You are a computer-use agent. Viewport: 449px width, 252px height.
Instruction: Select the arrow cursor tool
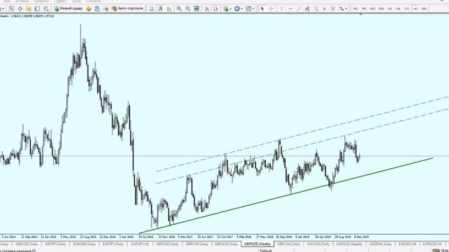point(262,9)
